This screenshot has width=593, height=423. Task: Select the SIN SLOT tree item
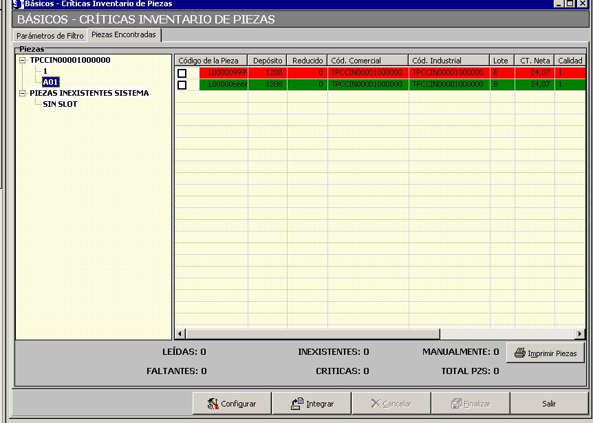click(x=60, y=104)
